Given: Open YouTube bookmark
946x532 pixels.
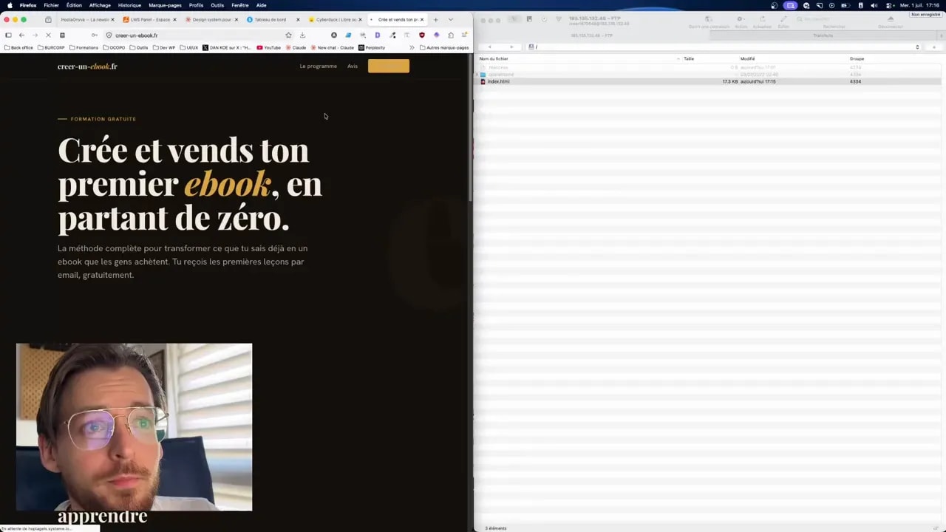Looking at the screenshot, I should click(269, 47).
